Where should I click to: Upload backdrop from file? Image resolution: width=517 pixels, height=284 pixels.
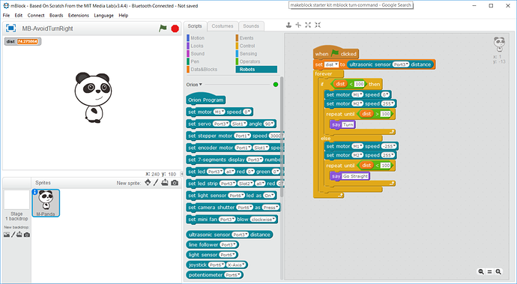(19, 235)
